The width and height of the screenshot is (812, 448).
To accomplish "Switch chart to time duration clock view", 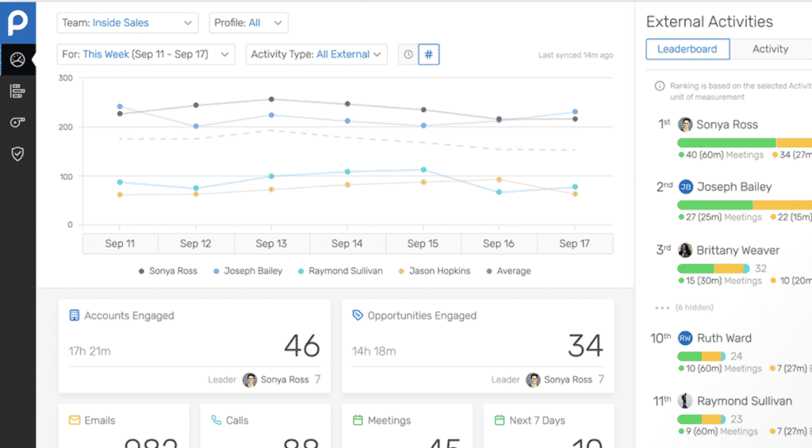I will tap(408, 55).
